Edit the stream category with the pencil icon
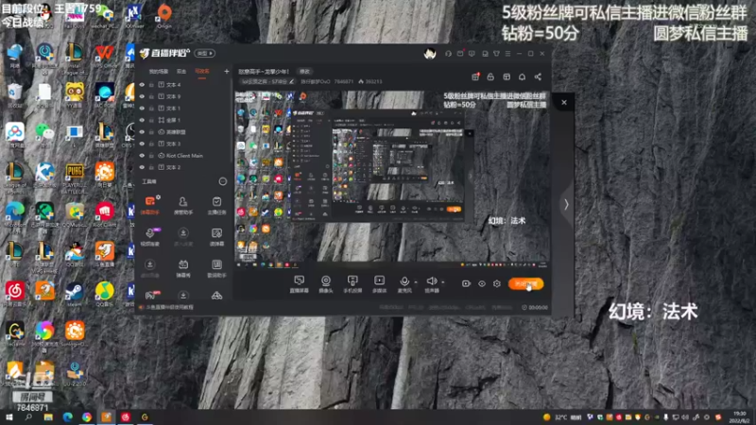 coord(292,81)
